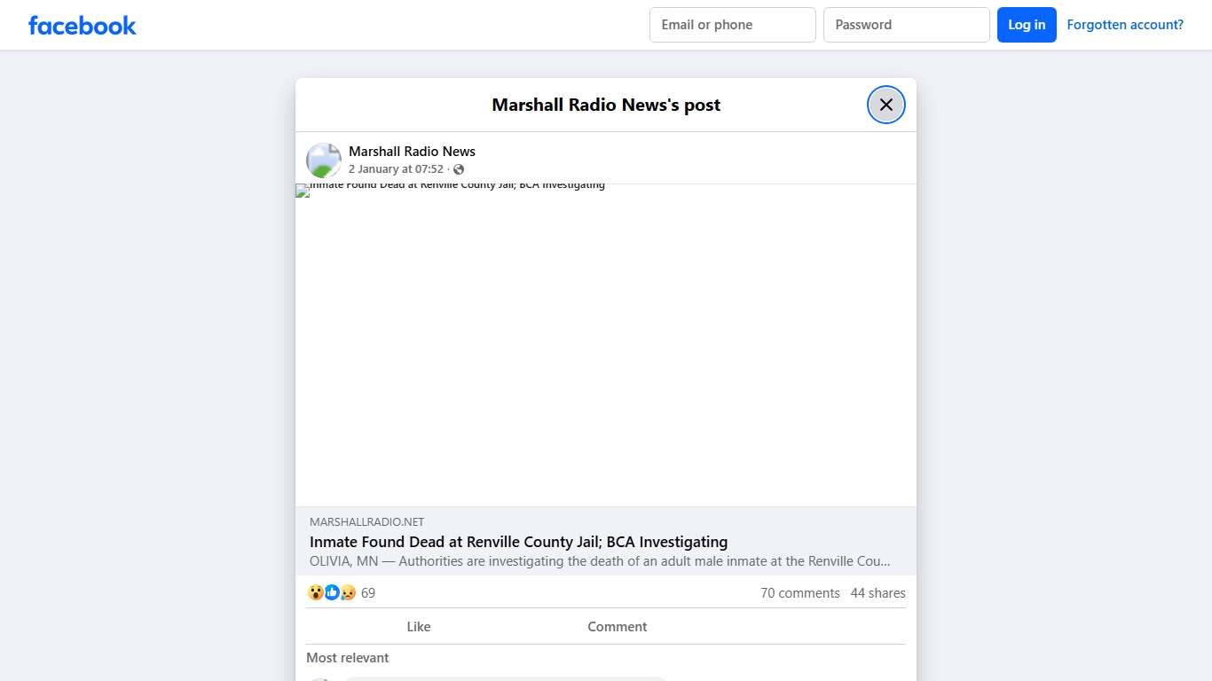Click the facebook logo
Viewport: 1212px width, 681px height.
[82, 25]
